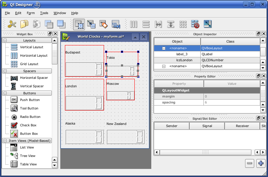Select lcdLondon row in Object Inspector
This screenshot has height=177, width=268.
click(207, 60)
